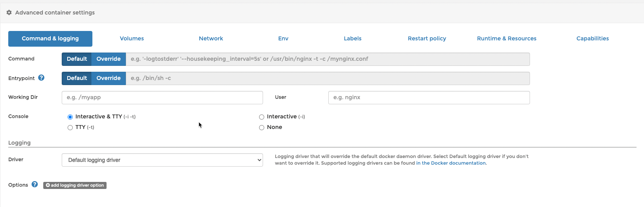Click the Driver label

[x=16, y=160]
